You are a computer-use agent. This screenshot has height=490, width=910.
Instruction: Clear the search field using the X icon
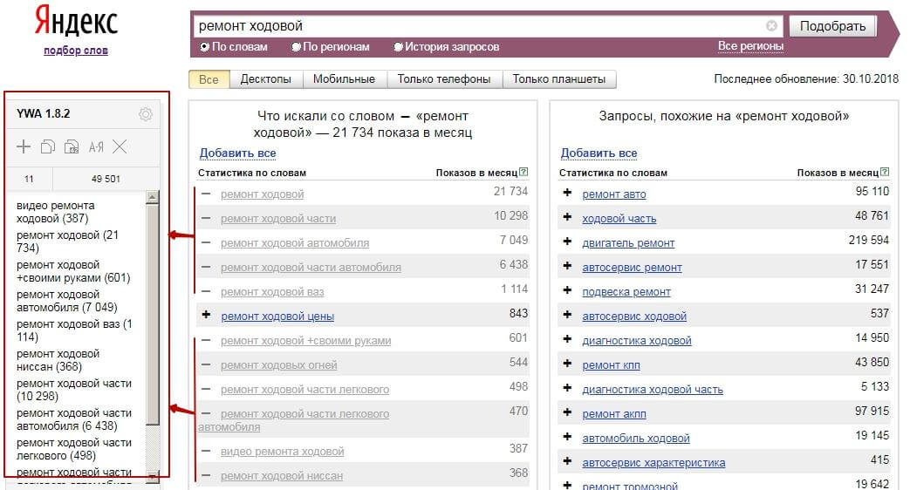pyautogui.click(x=771, y=26)
